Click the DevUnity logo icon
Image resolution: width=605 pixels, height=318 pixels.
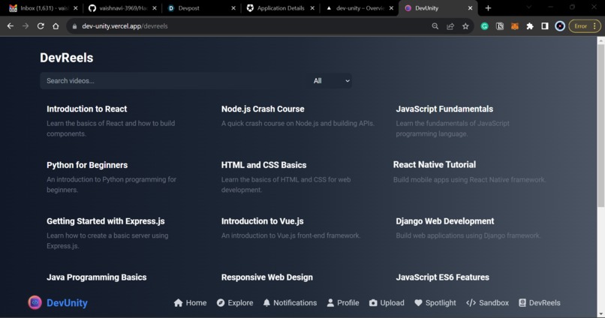coord(35,302)
